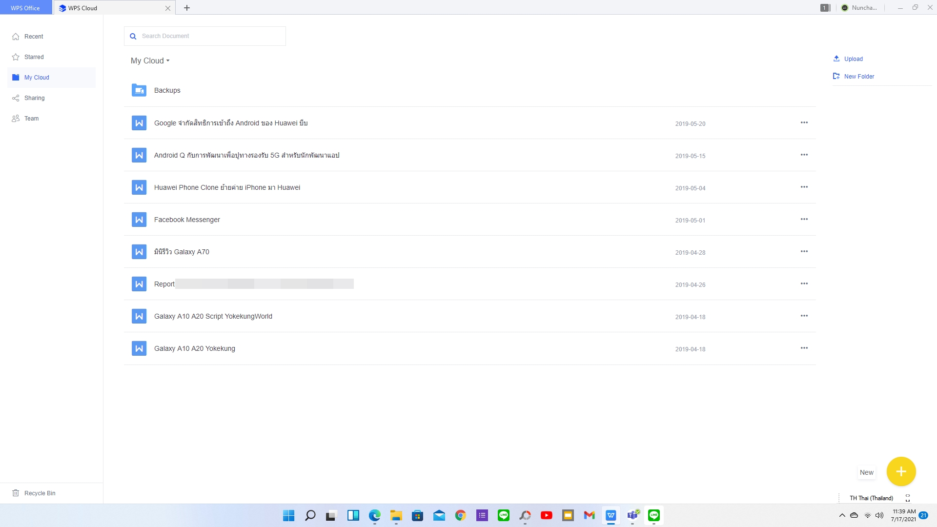Open more options for Galaxy A10 A20 Yokekung
This screenshot has width=937, height=527.
pyautogui.click(x=804, y=348)
